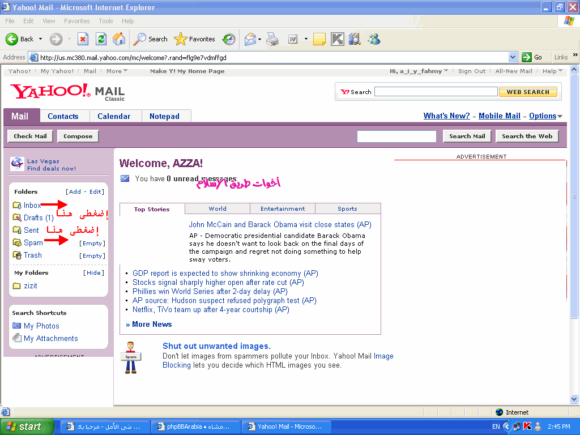Click the Compose button

(x=78, y=136)
